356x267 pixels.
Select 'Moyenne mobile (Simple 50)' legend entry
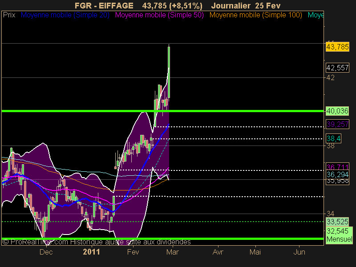point(159,15)
